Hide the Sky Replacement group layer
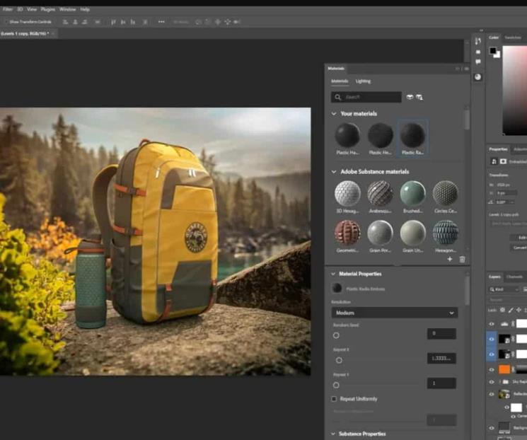Image resolution: width=527 pixels, height=440 pixels. tap(492, 382)
